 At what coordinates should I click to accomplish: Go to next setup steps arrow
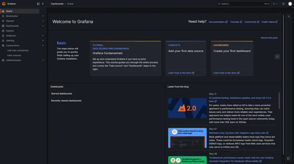tap(277, 57)
